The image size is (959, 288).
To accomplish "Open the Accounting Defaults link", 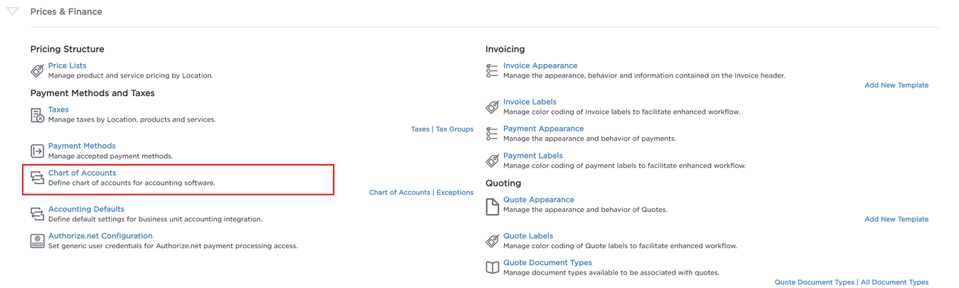I will [x=86, y=209].
